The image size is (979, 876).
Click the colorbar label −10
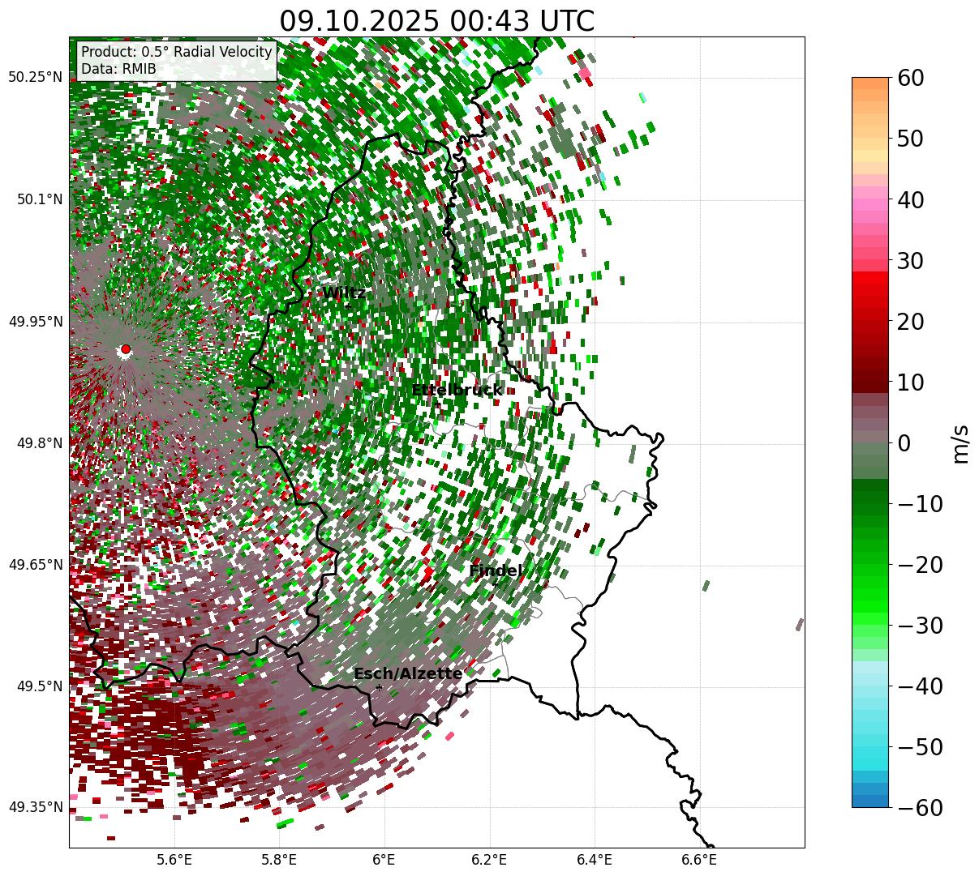[919, 503]
